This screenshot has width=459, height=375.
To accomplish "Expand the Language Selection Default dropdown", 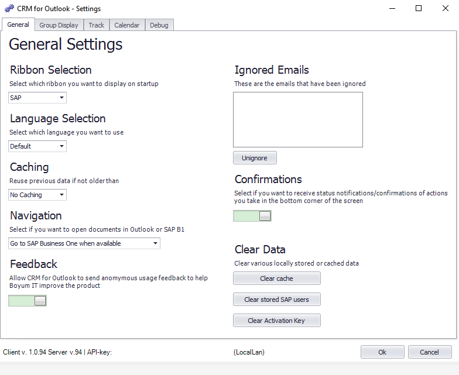I will 37,146.
